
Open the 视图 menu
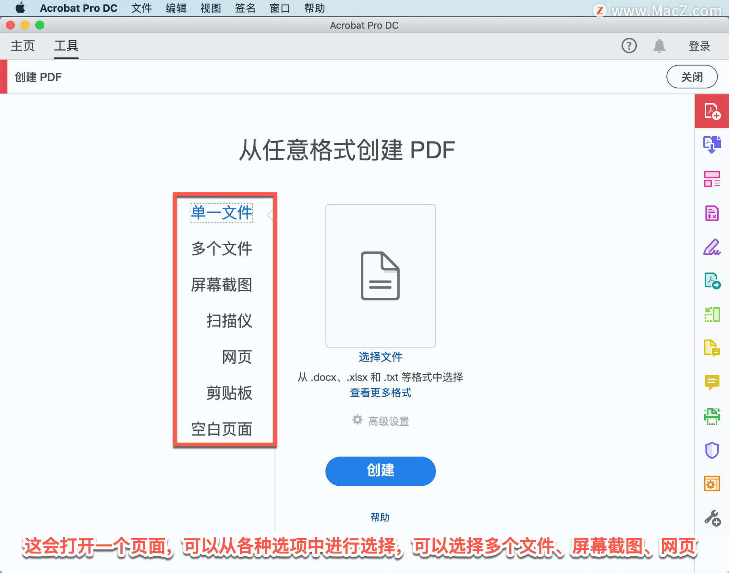click(x=210, y=8)
